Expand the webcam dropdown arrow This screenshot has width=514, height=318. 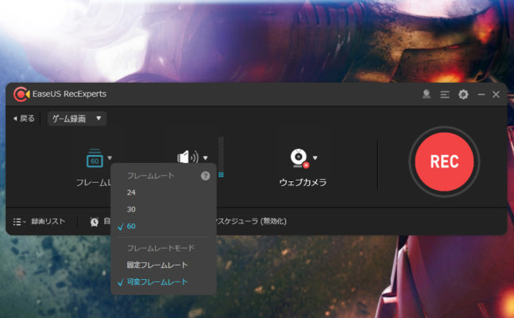pyautogui.click(x=315, y=158)
